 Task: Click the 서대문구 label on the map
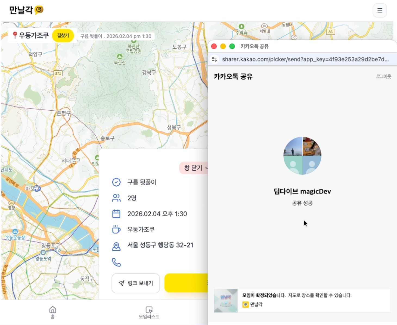[71, 161]
